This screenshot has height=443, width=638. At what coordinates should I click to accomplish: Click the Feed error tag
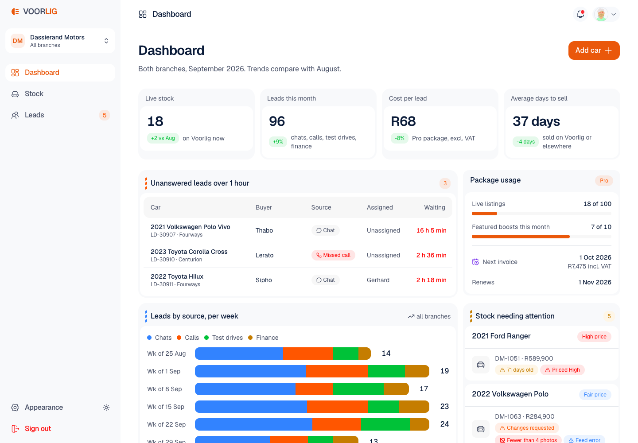584,439
